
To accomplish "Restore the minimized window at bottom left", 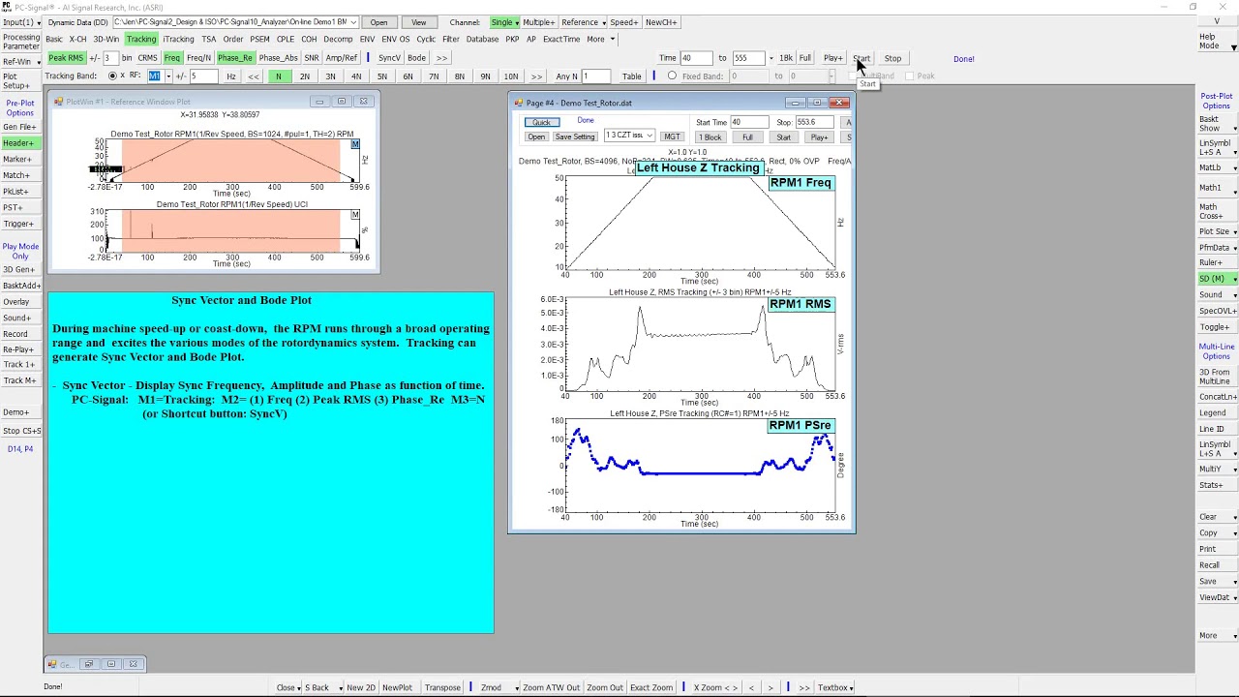I will coord(89,664).
